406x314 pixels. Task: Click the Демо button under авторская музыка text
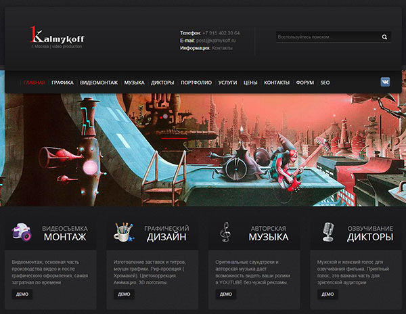coord(226,294)
